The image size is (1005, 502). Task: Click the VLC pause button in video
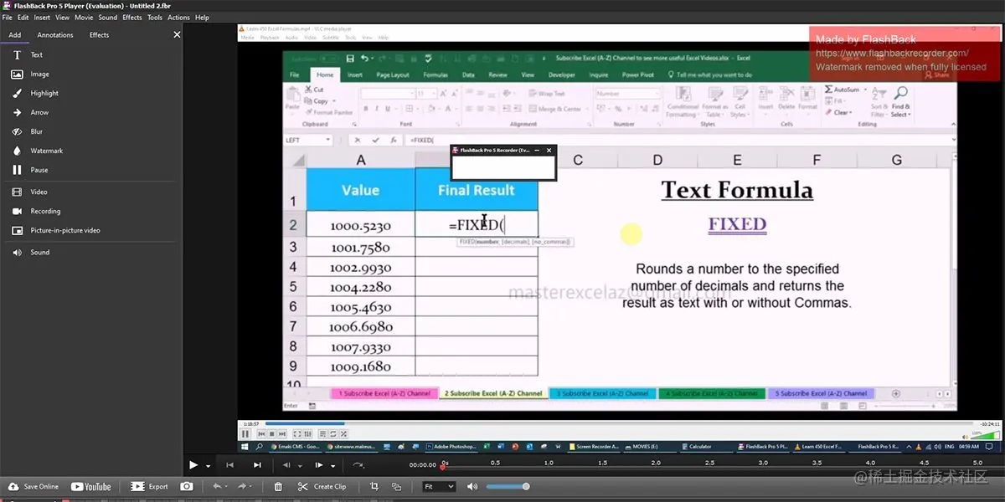(245, 434)
